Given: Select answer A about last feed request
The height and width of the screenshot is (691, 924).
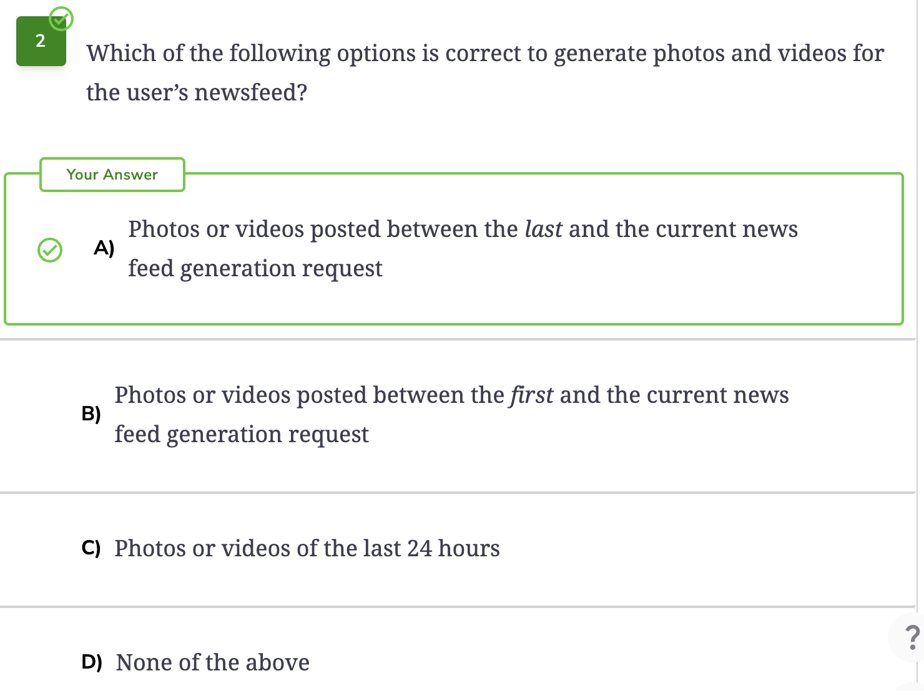Looking at the screenshot, I should [463, 249].
